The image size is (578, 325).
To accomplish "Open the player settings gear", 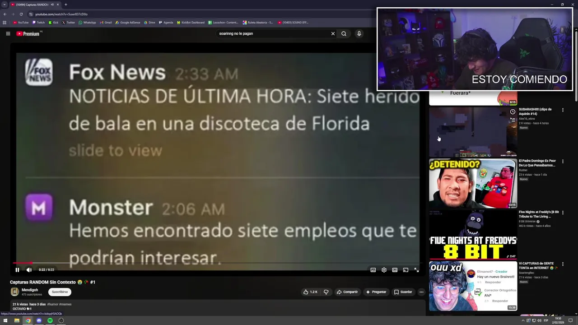I will pos(384,270).
